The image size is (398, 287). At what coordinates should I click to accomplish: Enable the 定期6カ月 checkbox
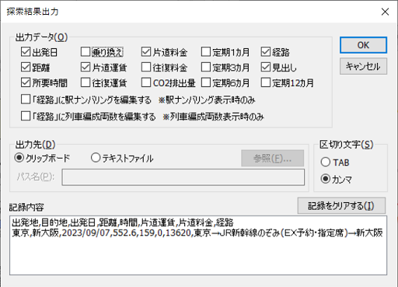click(206, 83)
